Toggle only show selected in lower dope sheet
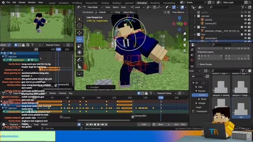Image resolution: width=253 pixels, height=142 pixels. tap(139, 93)
